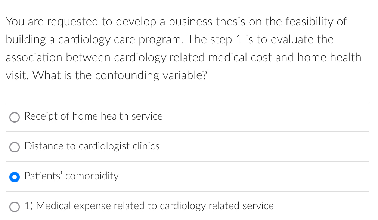Deselect the currently filled 'Patients' comorbidity' choice

(14, 177)
